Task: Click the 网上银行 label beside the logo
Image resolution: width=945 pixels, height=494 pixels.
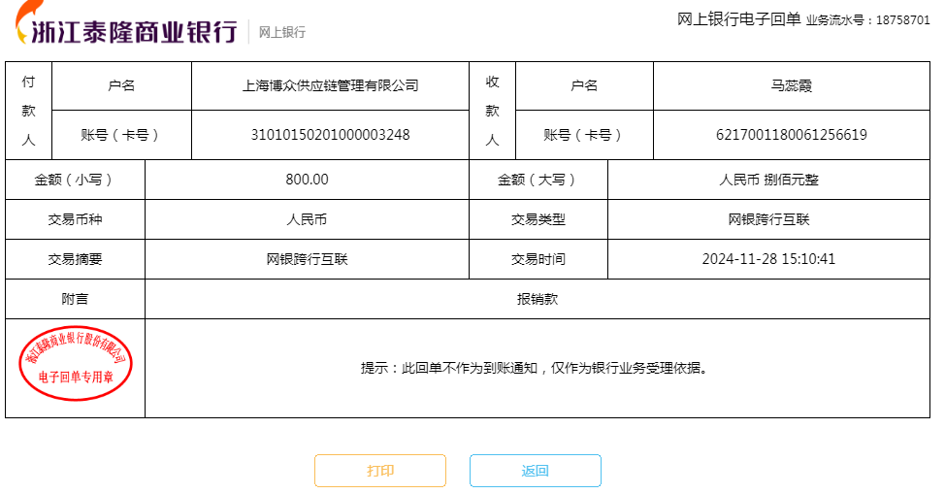Action: coord(282,32)
